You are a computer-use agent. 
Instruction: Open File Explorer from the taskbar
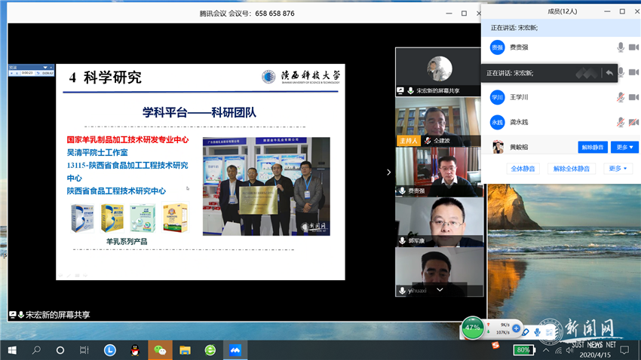tap(185, 350)
